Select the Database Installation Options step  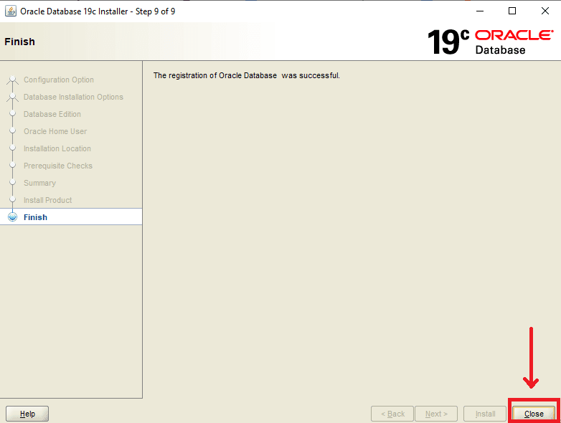point(73,97)
